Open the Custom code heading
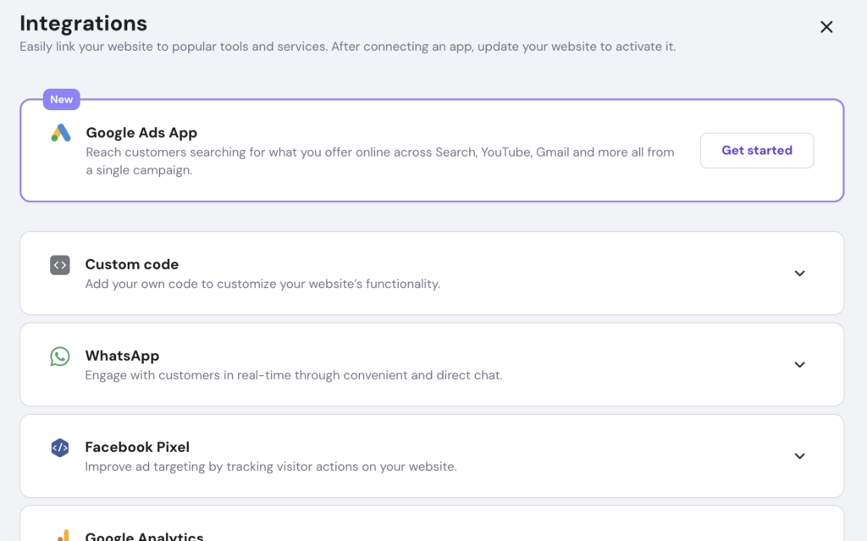Screen dimensions: 867x541 coord(132,264)
